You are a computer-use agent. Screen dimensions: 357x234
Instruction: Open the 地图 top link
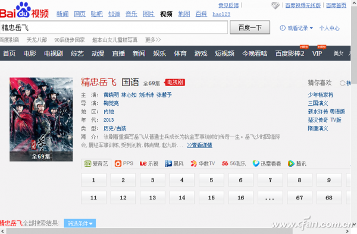[x=184, y=14]
